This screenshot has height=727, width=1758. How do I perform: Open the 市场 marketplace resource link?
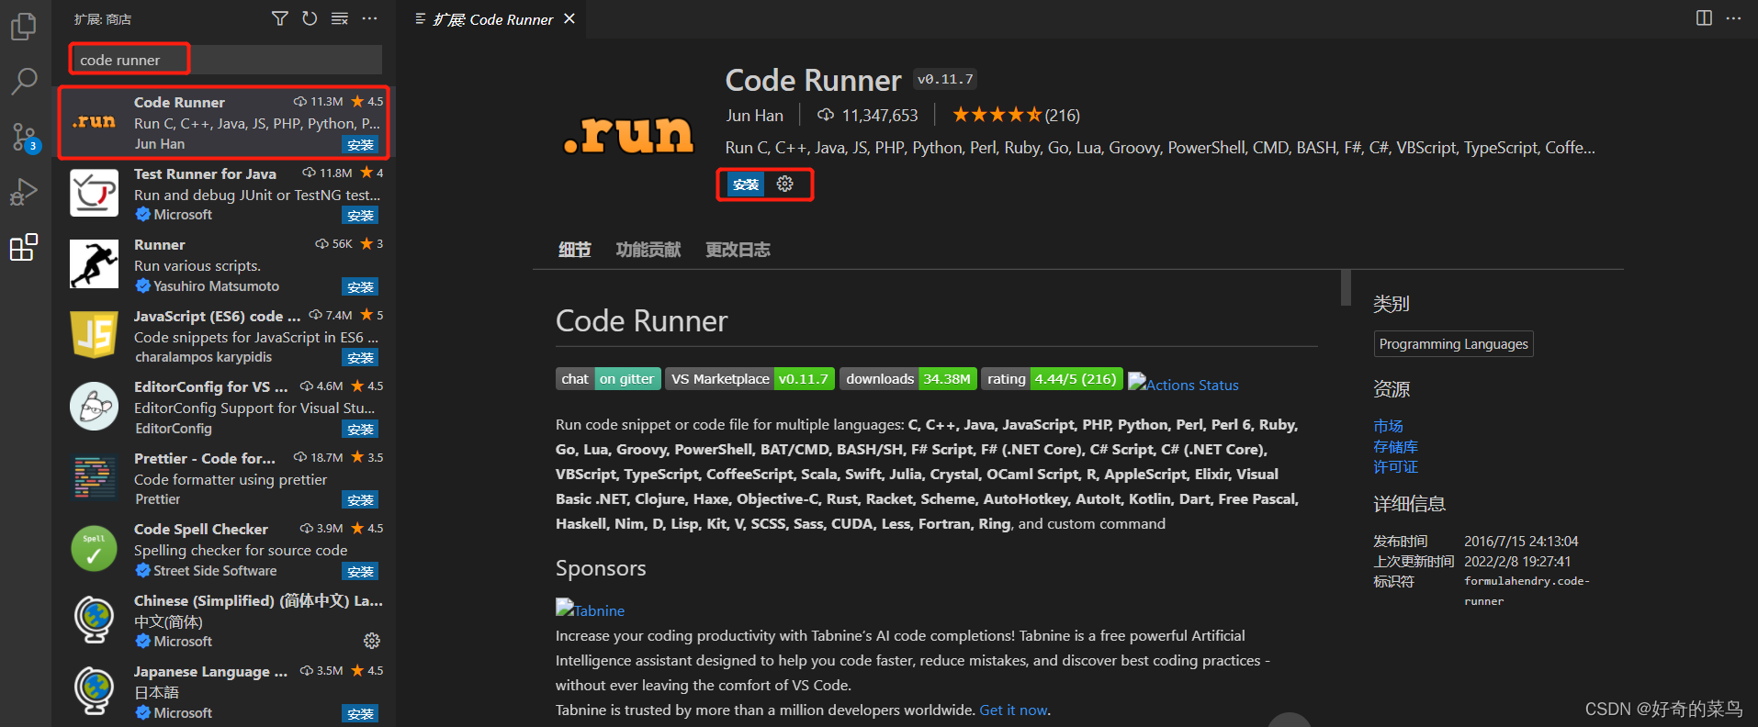[x=1388, y=426]
